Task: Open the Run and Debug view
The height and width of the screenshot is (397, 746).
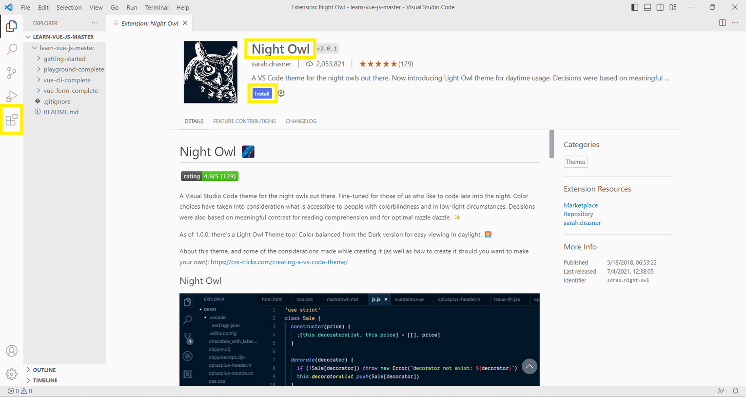Action: pos(12,96)
